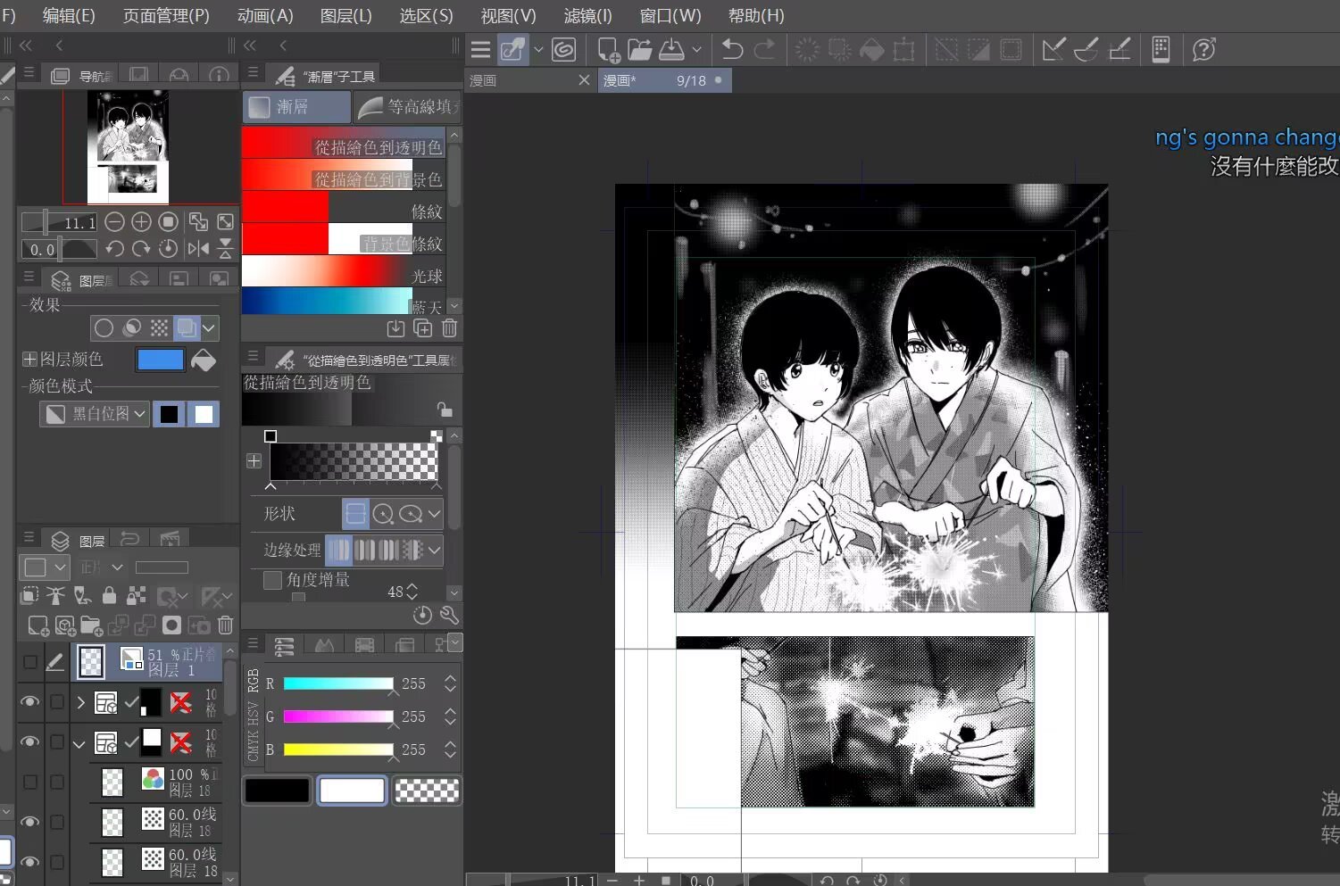Open the 形状 options dropdown arrow
Screen dimensions: 1340x886
(x=435, y=514)
